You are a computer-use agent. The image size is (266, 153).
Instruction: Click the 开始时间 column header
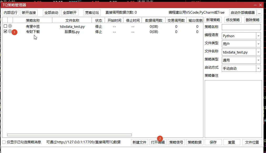click(114, 20)
